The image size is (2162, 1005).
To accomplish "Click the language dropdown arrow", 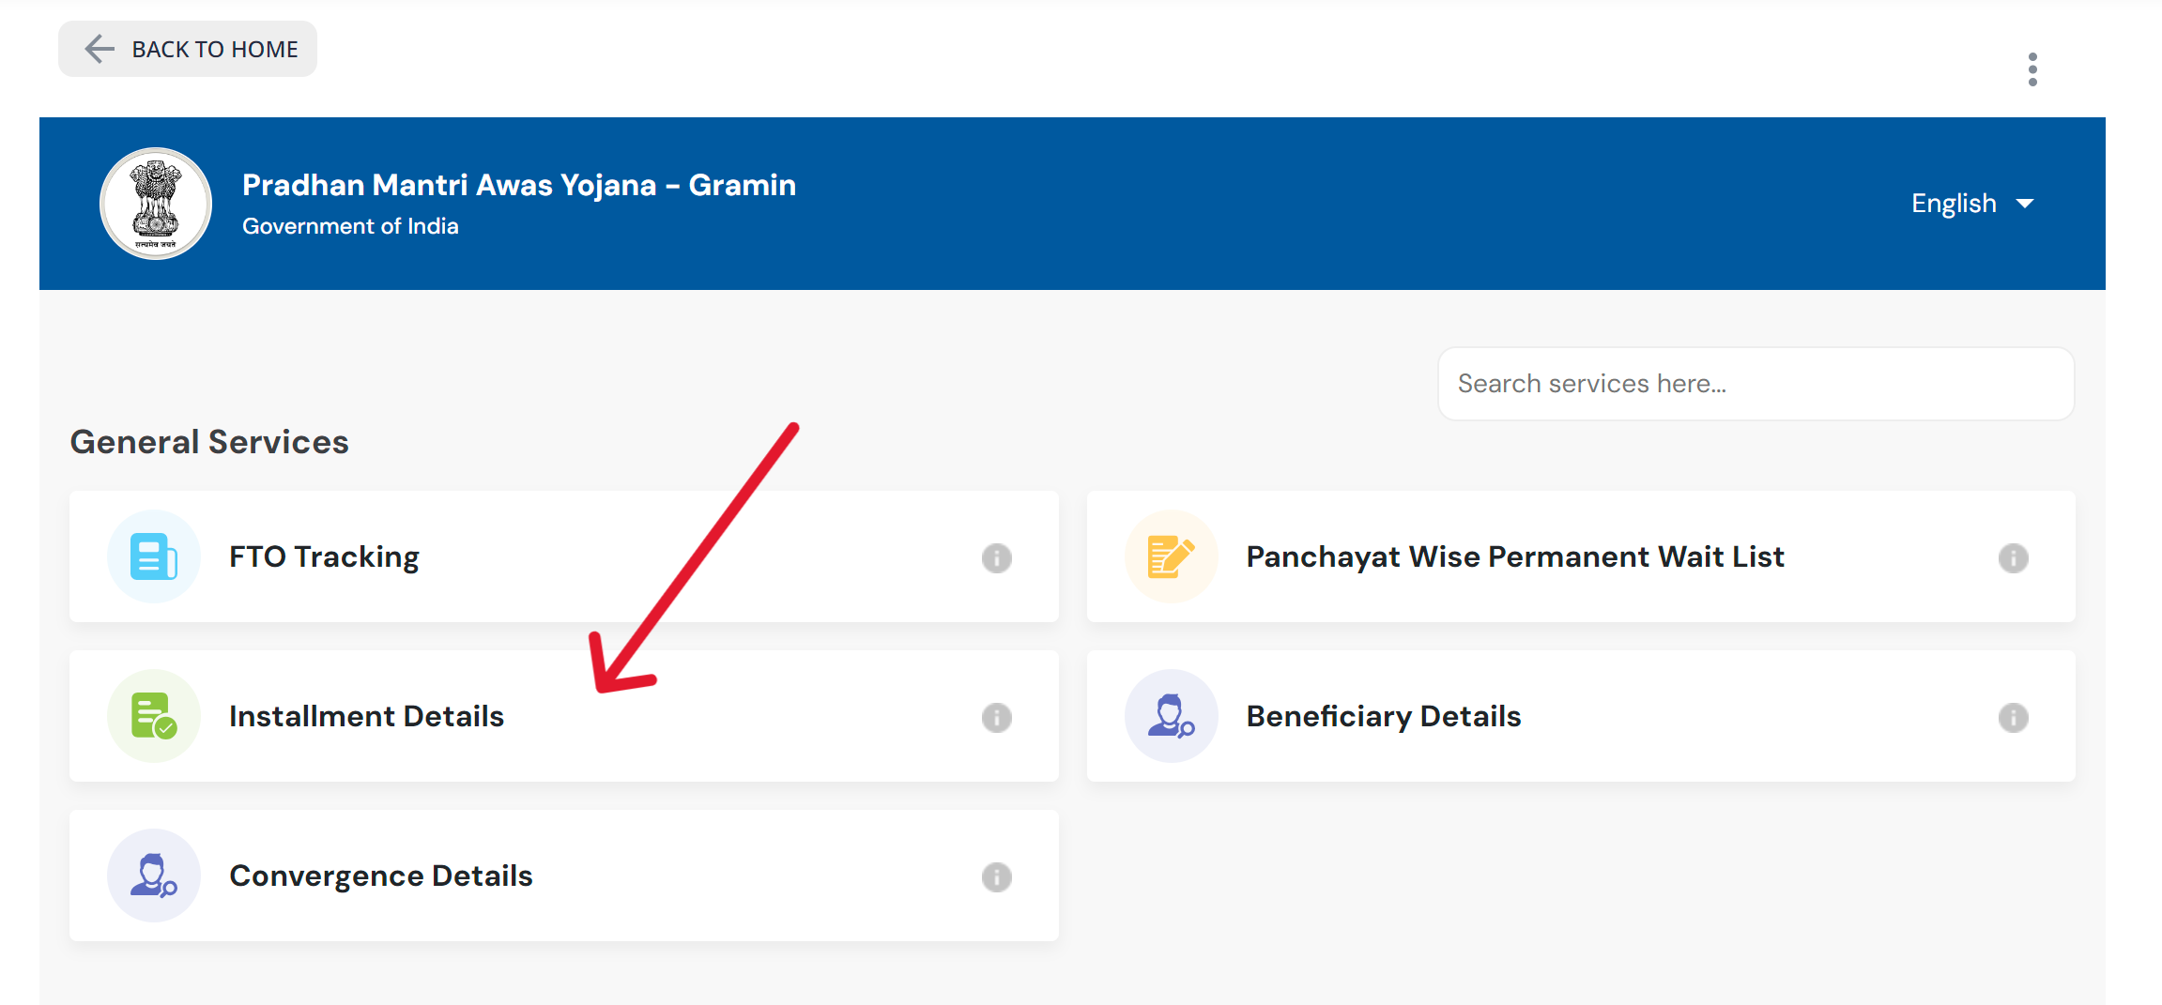I will pos(2025,204).
